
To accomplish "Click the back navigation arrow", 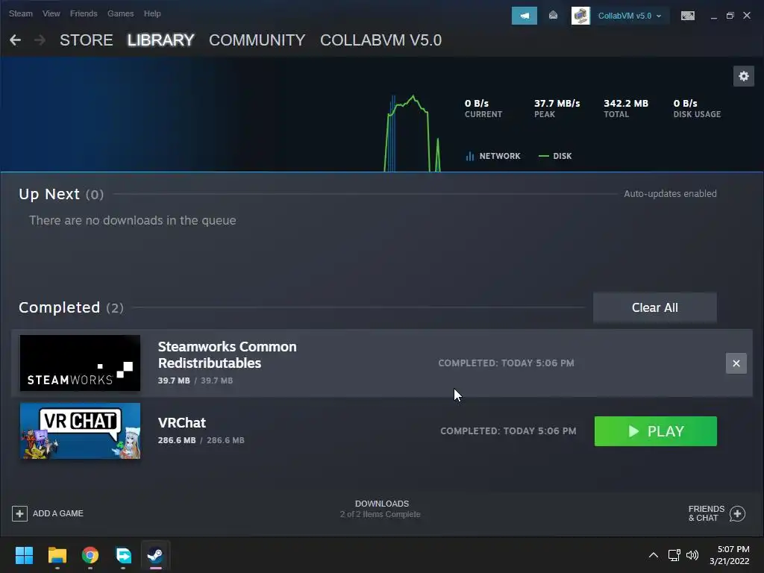I will pyautogui.click(x=15, y=40).
